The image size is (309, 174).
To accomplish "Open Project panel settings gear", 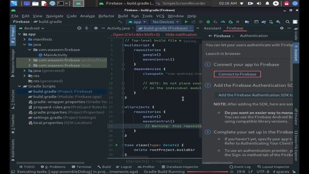I will tap(96, 28).
